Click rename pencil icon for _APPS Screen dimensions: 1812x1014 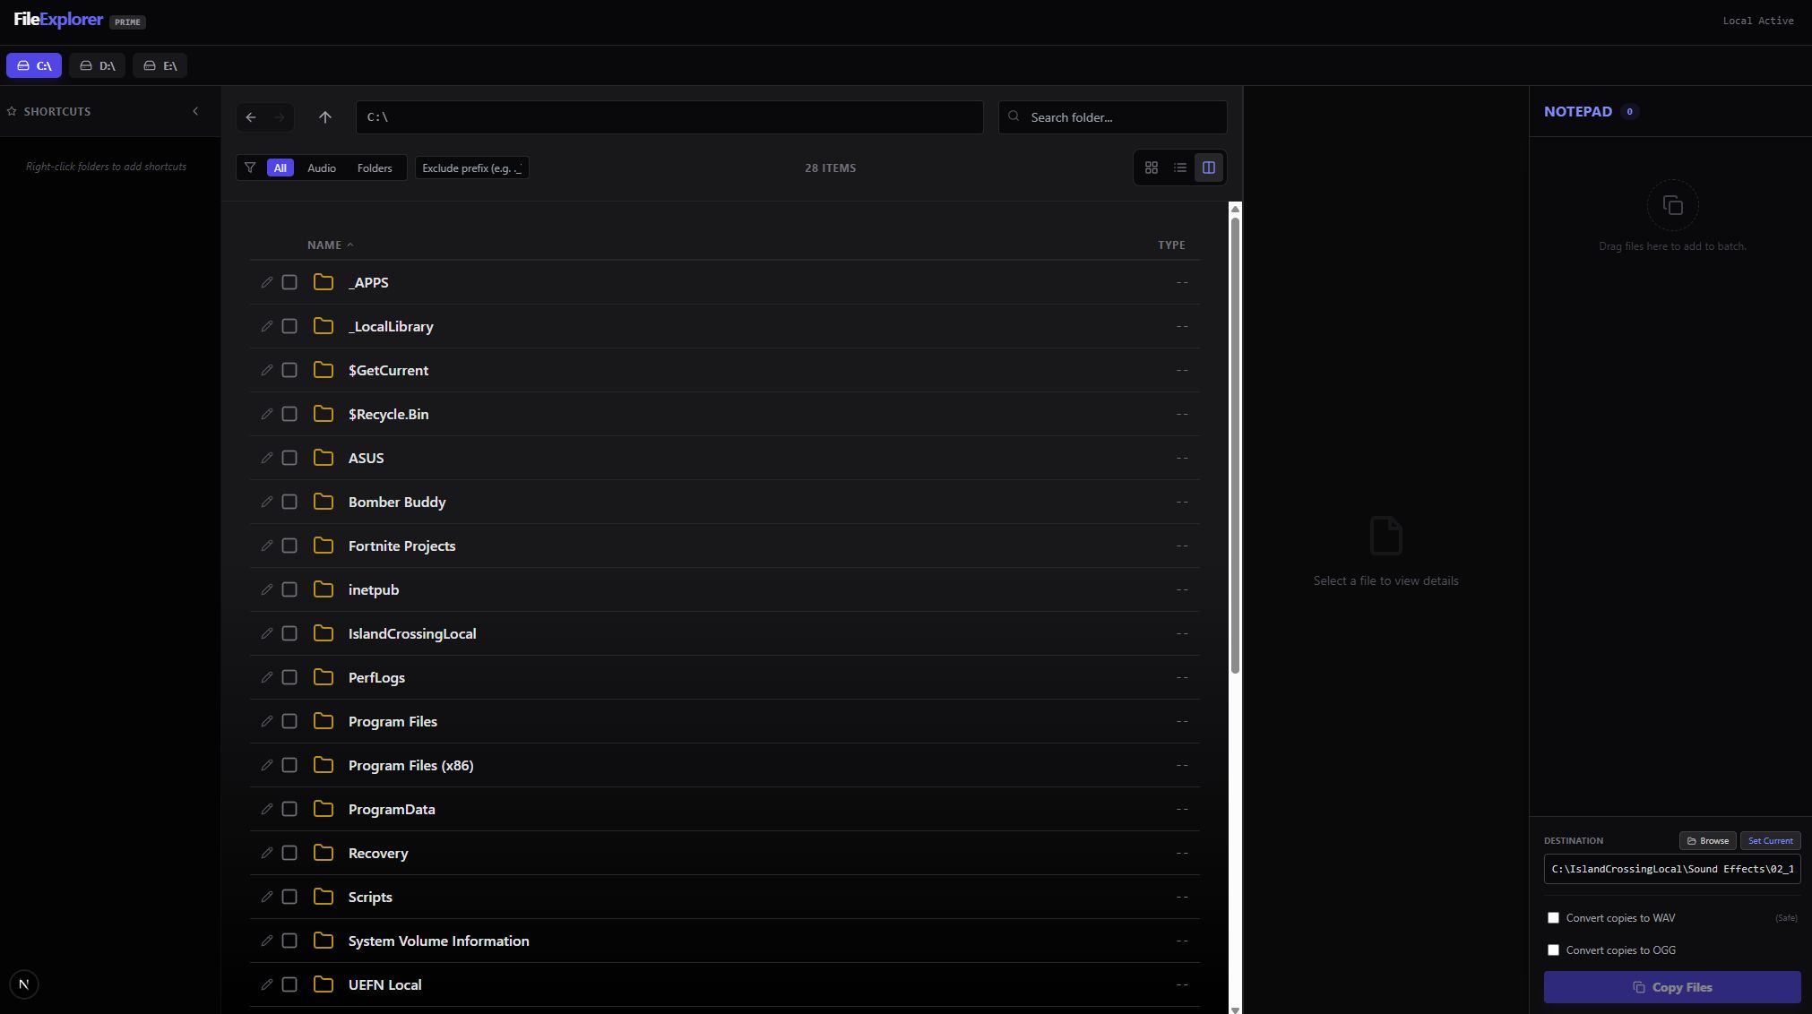[267, 282]
